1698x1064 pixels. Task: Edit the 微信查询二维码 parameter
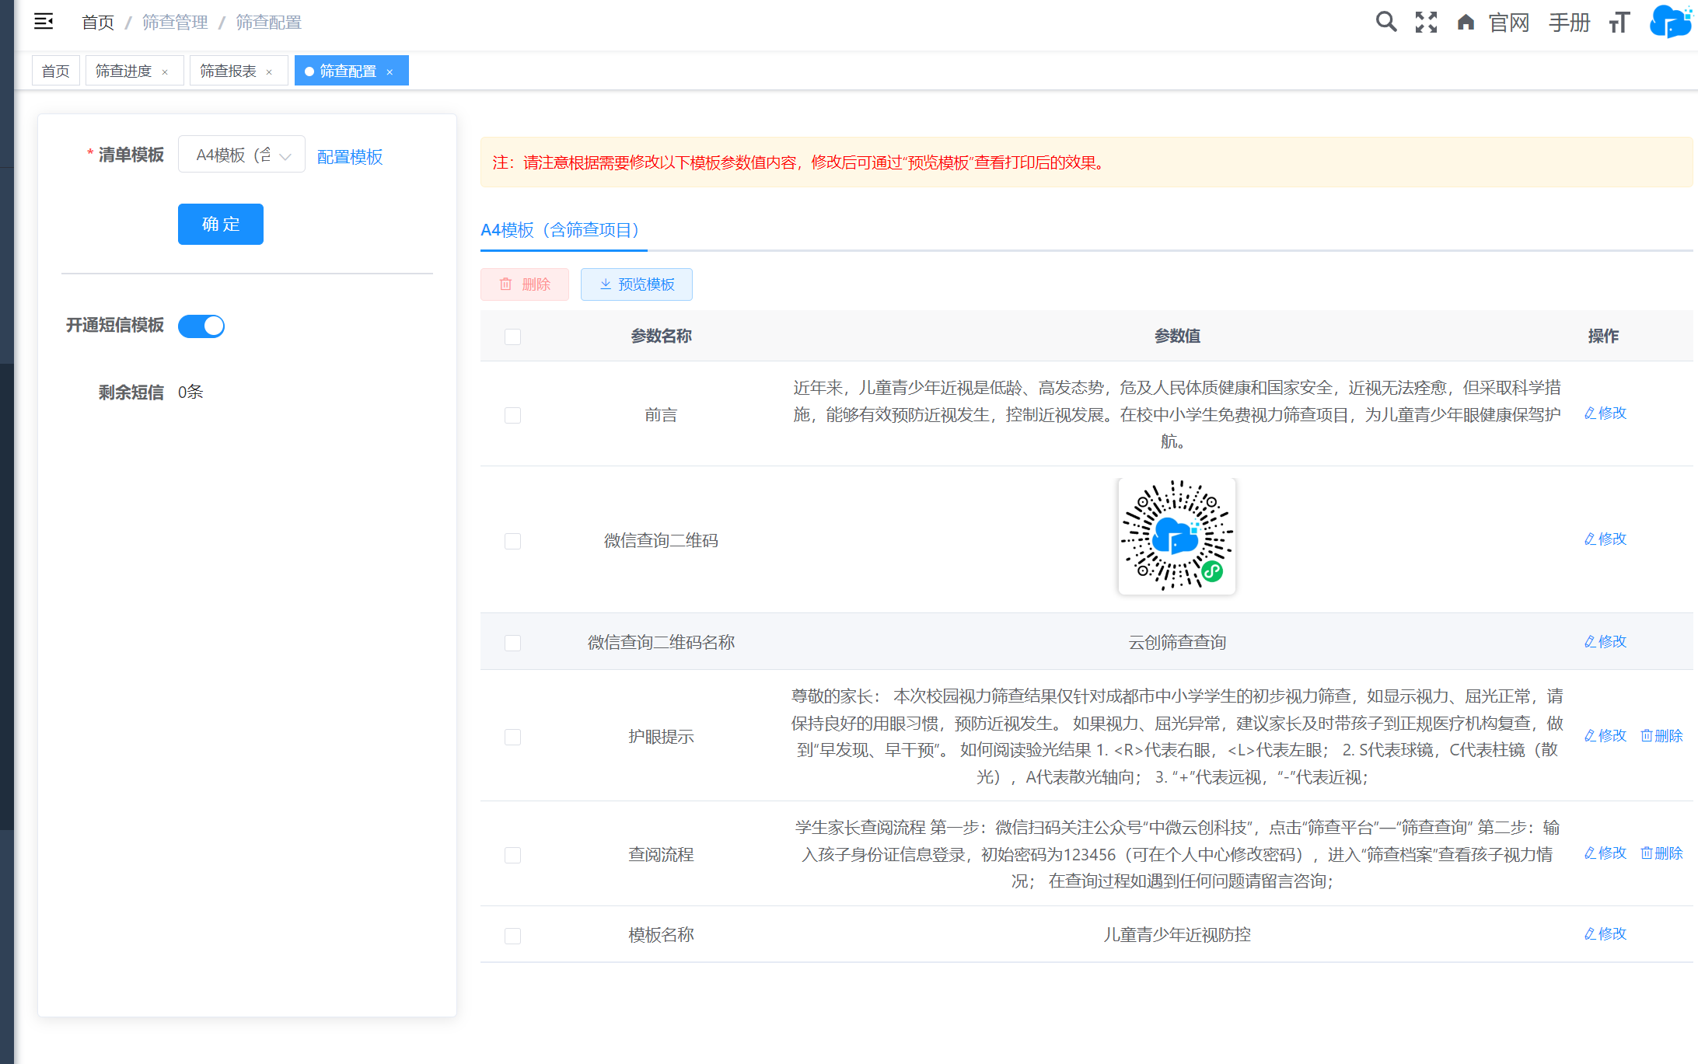[x=1605, y=539]
